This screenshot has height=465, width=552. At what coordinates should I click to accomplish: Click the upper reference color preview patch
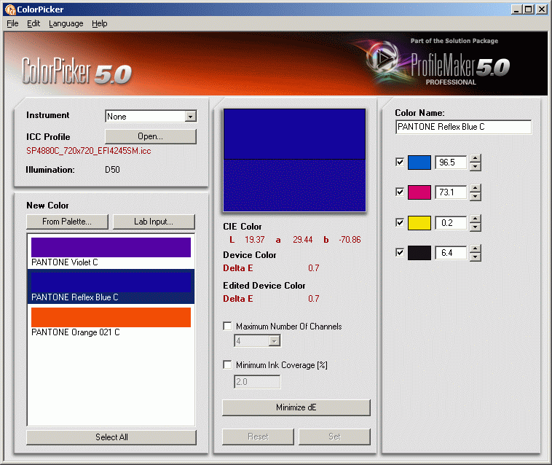point(294,134)
